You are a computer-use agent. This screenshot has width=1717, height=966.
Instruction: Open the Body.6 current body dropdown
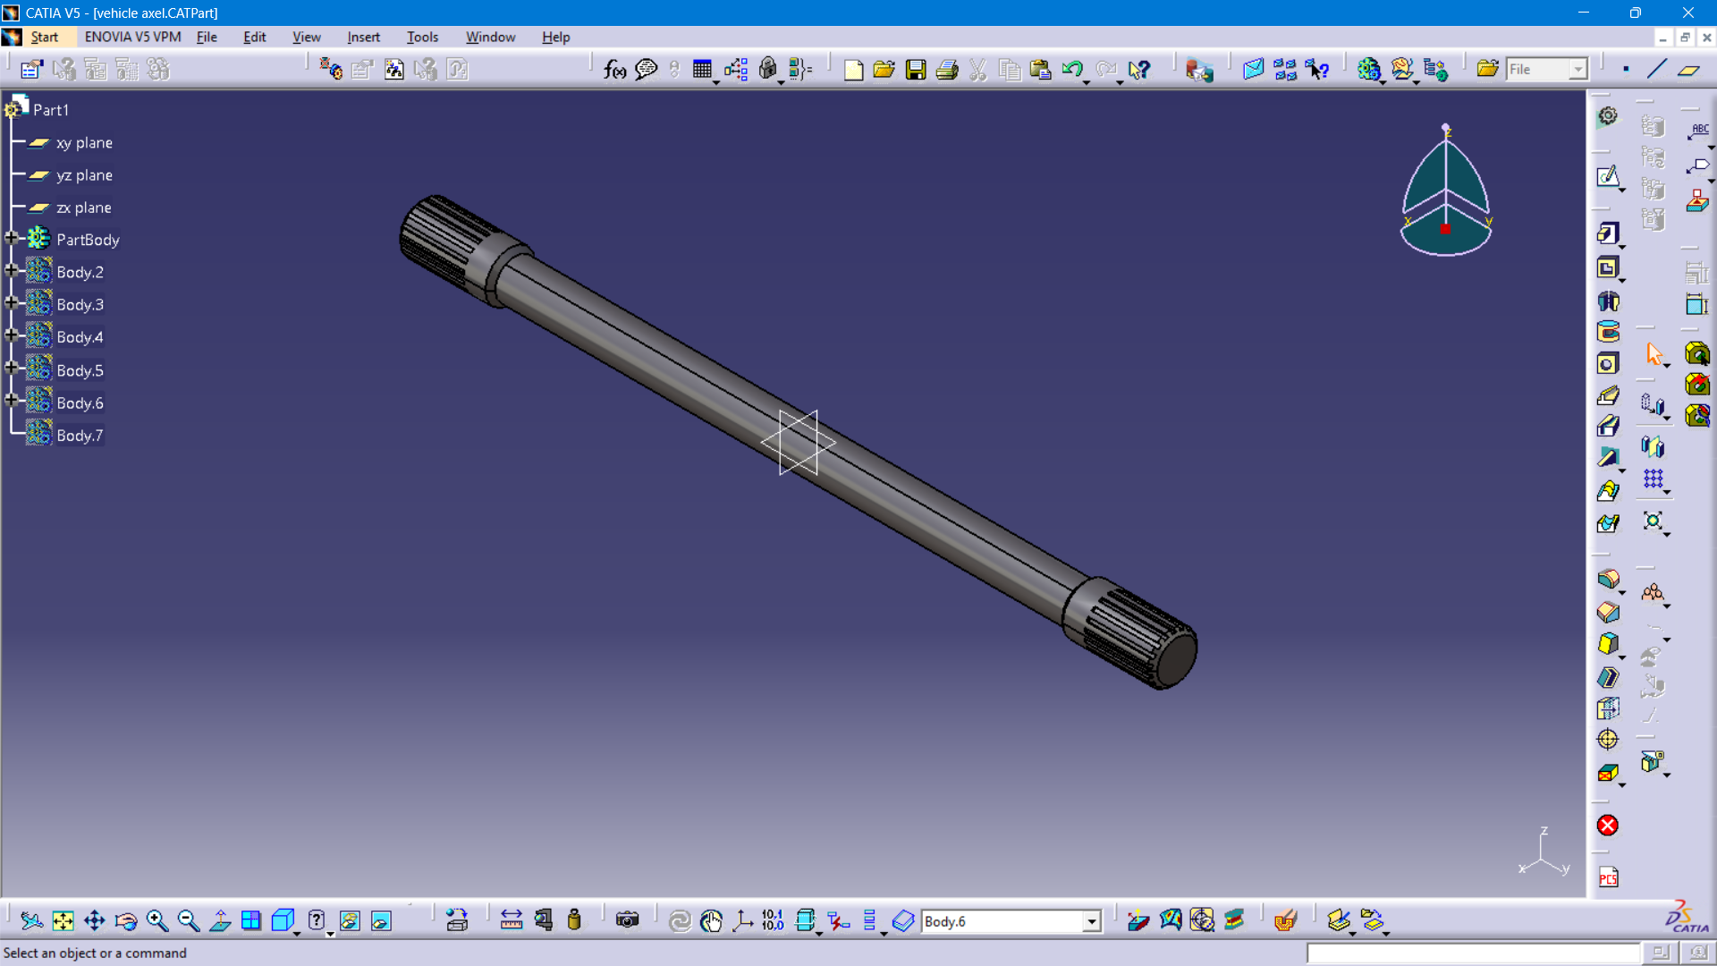(1091, 921)
